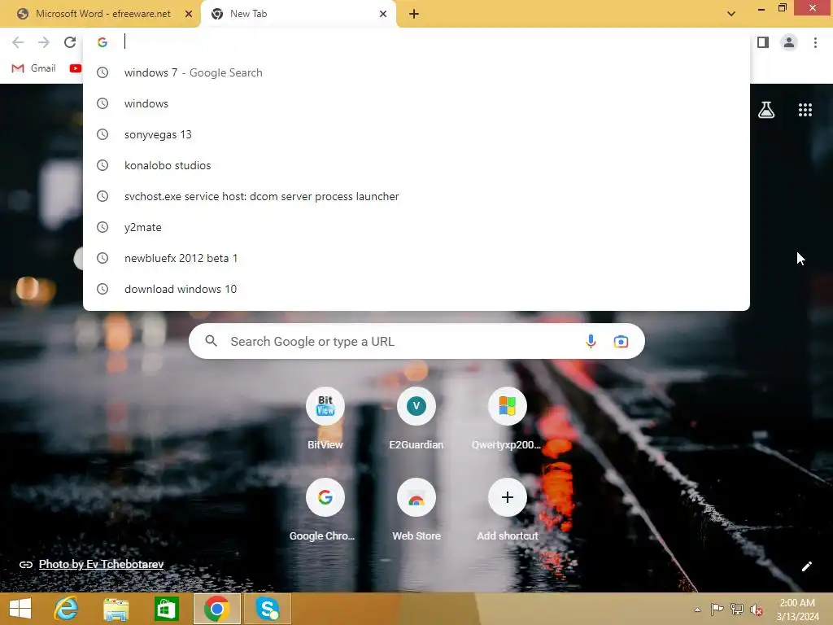
Task: Open the Windows Start button
Action: click(x=20, y=609)
